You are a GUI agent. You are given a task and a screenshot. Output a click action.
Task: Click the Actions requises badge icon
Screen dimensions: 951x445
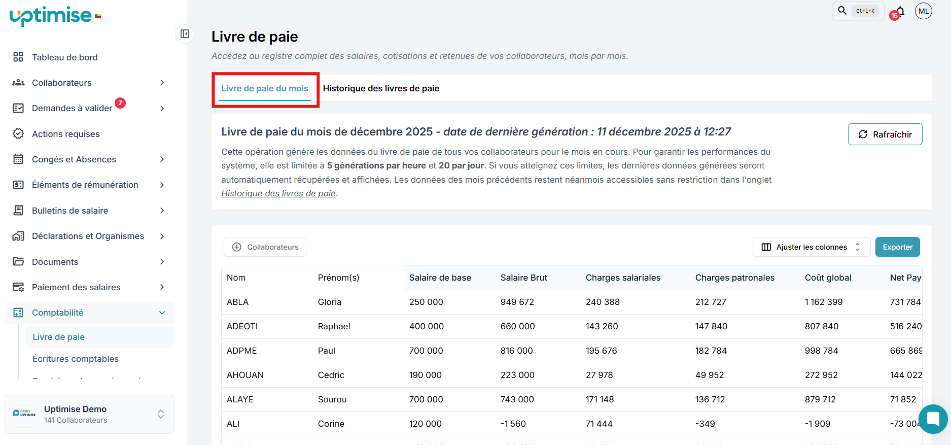coord(18,133)
